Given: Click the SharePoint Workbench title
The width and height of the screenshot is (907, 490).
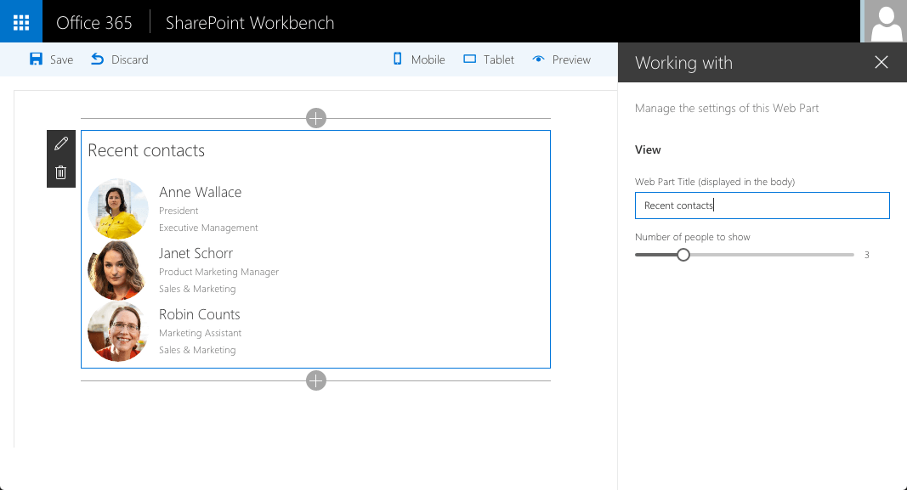Looking at the screenshot, I should click(250, 23).
